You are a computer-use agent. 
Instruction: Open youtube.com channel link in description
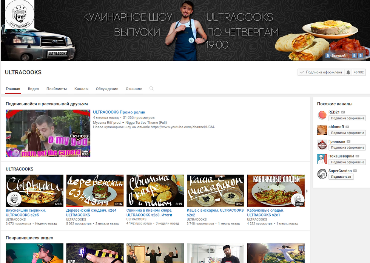183,127
